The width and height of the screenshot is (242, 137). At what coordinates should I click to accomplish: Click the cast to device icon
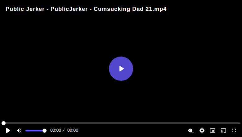[x=223, y=130]
